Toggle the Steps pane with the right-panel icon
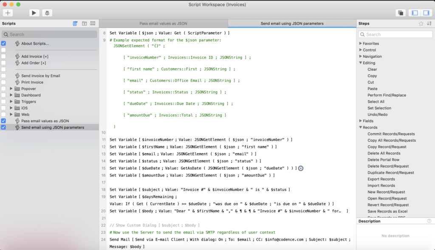Viewport: 435px width, 250px height. (x=426, y=13)
